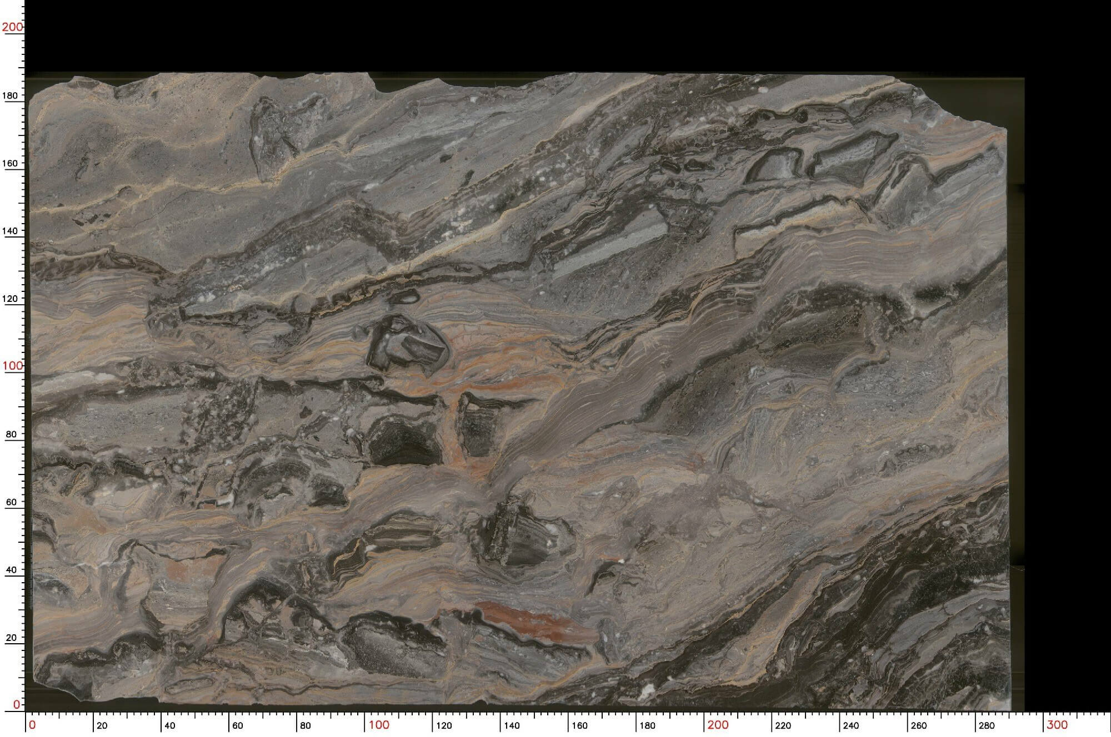
Task: Click the 60 label on the vertical ruler
Action: tap(11, 502)
